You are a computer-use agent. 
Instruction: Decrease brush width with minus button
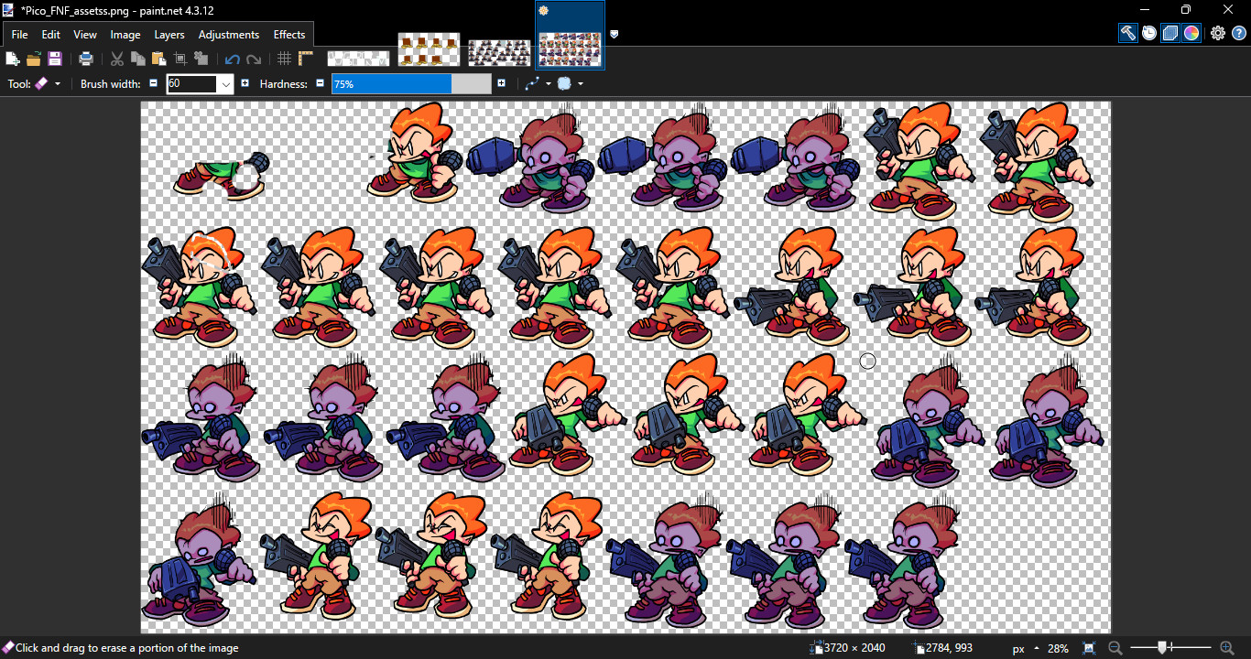click(153, 83)
